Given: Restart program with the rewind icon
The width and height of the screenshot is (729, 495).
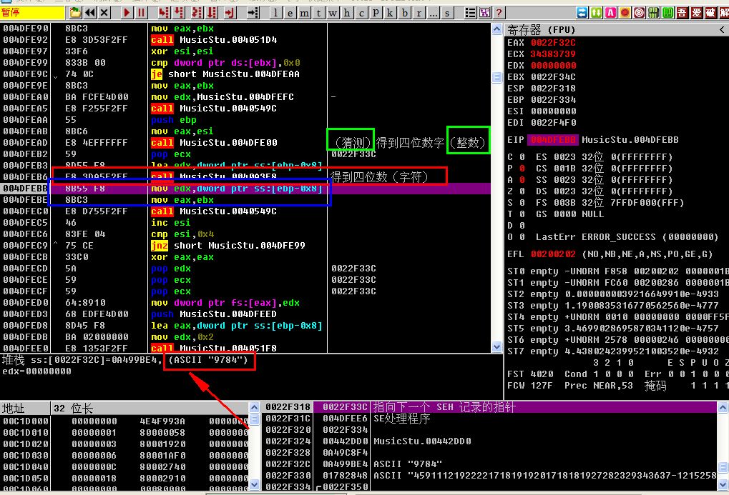Looking at the screenshot, I should click(89, 13).
